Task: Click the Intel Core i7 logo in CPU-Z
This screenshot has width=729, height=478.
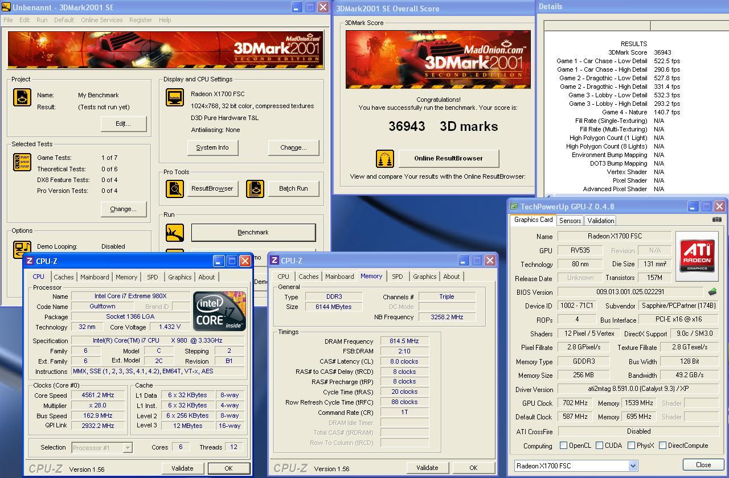Action: (x=220, y=311)
